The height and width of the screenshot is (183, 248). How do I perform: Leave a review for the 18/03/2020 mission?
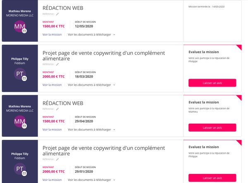(212, 83)
